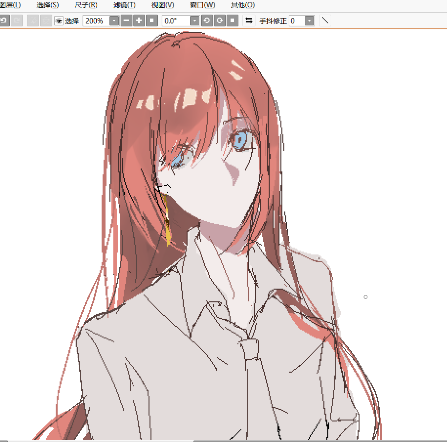The image size is (447, 442).
Task: Flip the canvas view horizontally
Action: (x=249, y=21)
